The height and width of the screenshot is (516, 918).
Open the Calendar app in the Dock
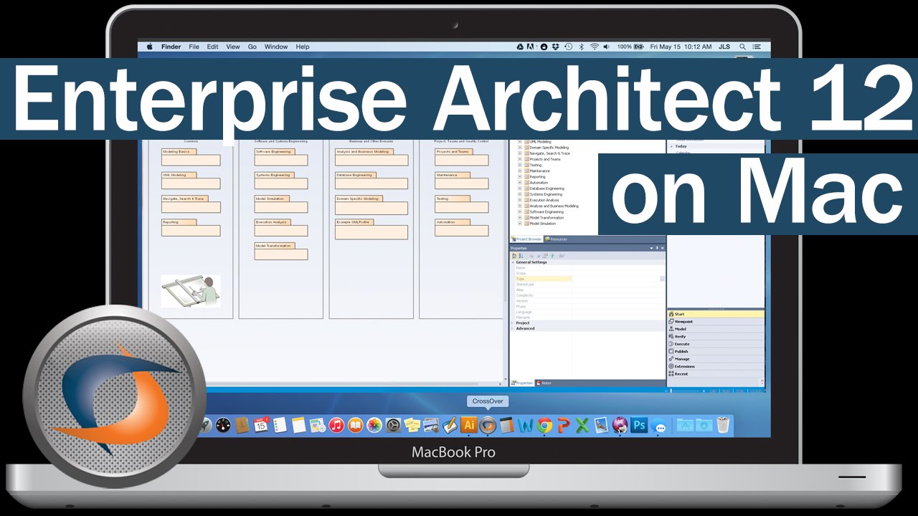[261, 425]
